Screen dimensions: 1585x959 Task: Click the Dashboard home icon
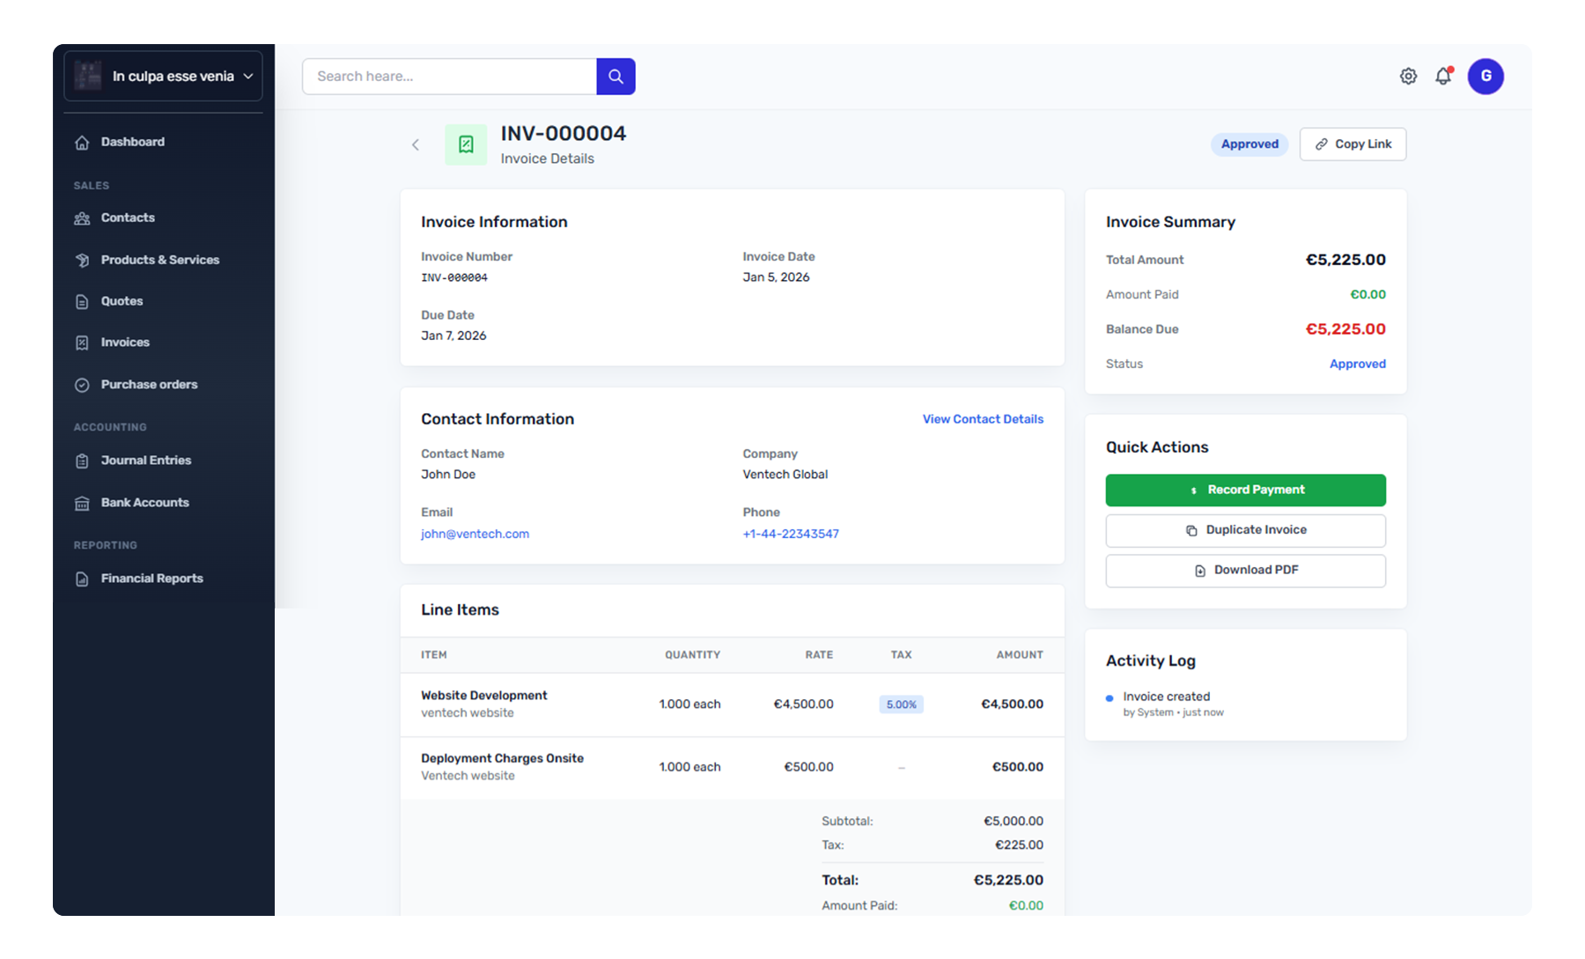click(82, 143)
